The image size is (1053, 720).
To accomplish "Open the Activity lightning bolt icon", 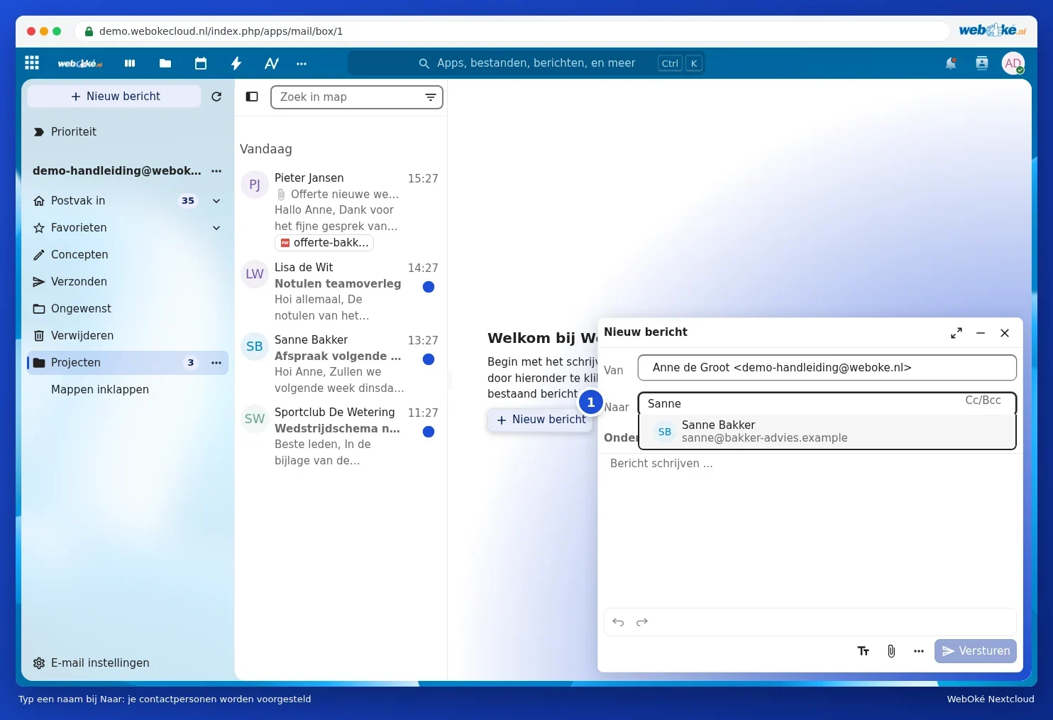I will point(236,63).
